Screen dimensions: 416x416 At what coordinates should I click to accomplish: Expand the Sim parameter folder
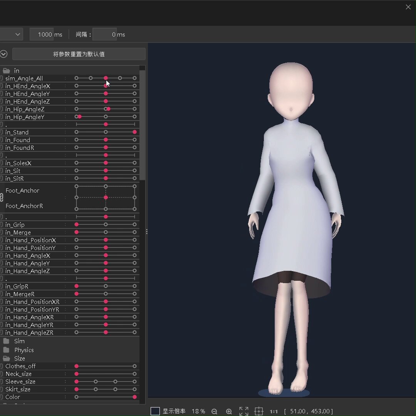[7, 341]
